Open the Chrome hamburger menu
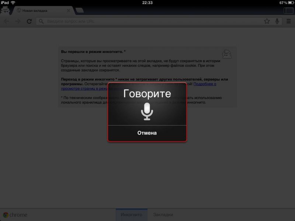Image resolution: width=295 pixels, height=221 pixels. (x=289, y=21)
